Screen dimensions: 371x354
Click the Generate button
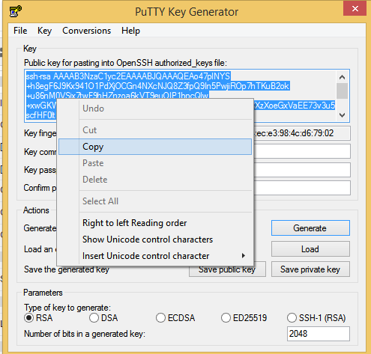click(x=310, y=228)
